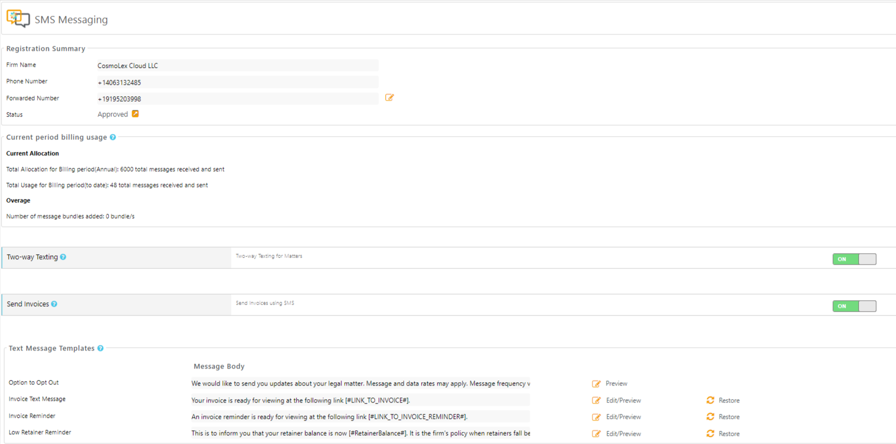Image resolution: width=896 pixels, height=444 pixels.
Task: Click restore icon for Invoice Reminder template
Action: click(710, 417)
